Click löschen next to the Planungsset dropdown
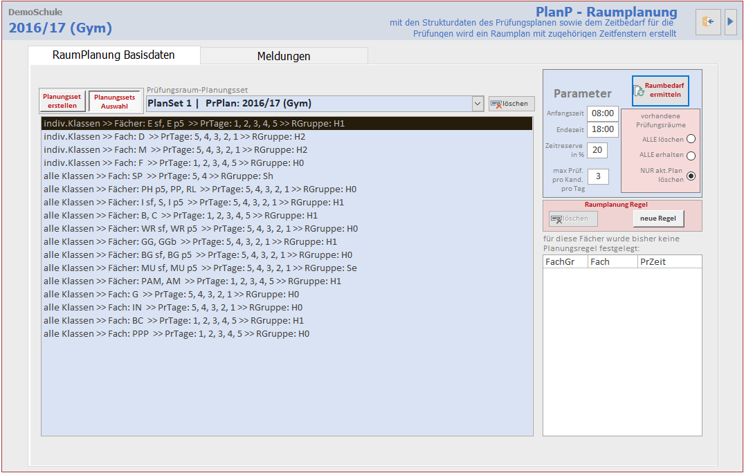The width and height of the screenshot is (744, 473). pyautogui.click(x=511, y=104)
